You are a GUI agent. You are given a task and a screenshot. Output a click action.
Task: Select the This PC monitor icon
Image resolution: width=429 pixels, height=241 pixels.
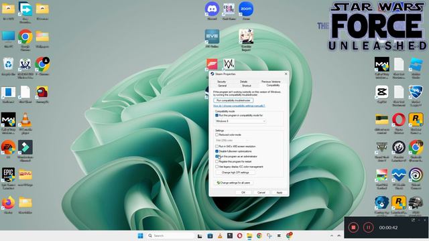(8, 37)
